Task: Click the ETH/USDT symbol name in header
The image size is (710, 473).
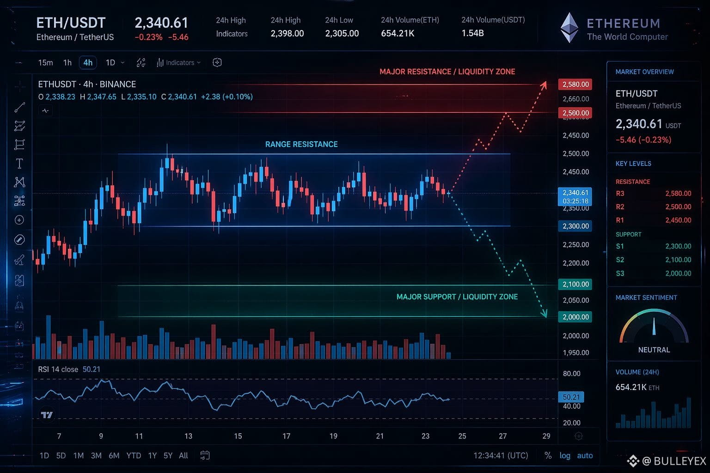Action: [71, 23]
